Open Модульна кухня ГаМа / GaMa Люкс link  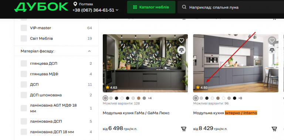pos(136,113)
